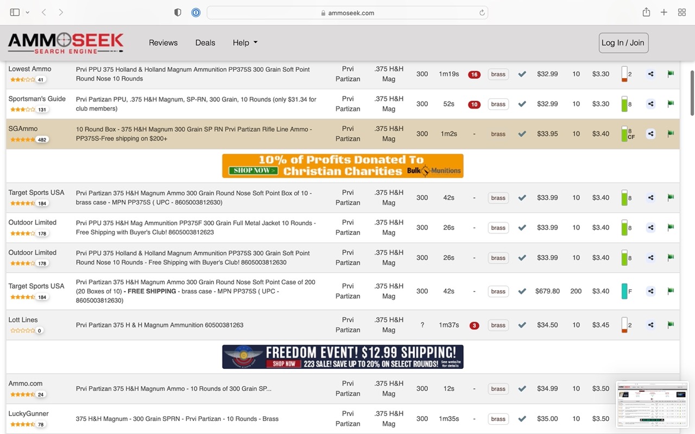Viewport: 695px width, 434px height.
Task: Open the Lowest Ammo retailer link
Action: tap(30, 69)
